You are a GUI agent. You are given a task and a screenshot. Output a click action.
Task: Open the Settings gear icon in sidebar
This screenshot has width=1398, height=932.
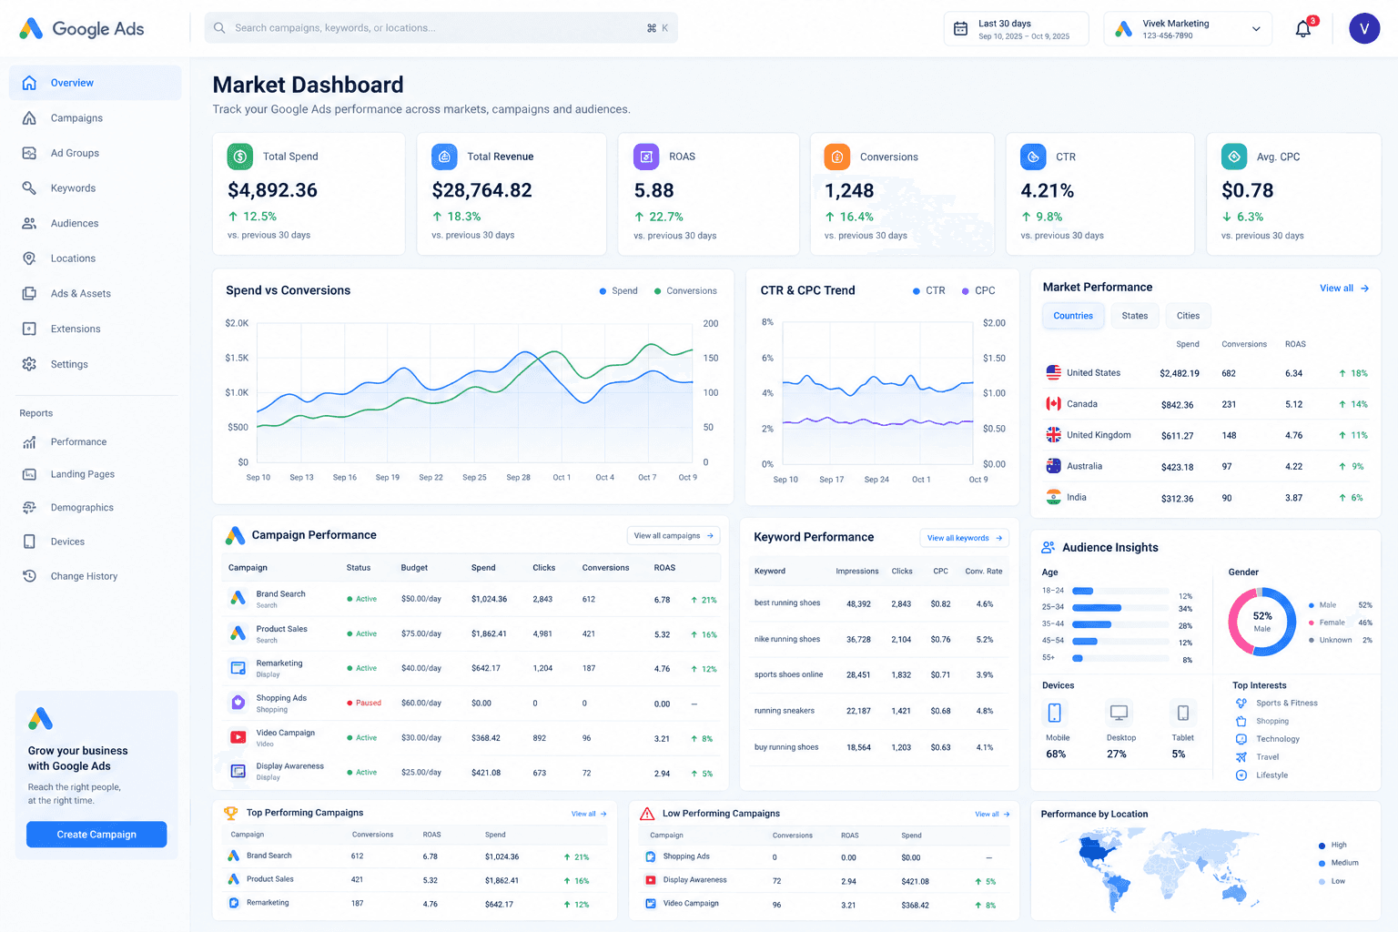click(29, 364)
